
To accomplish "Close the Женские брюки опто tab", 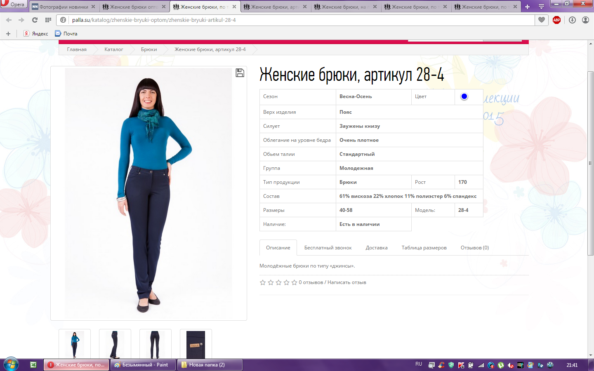I will click(x=164, y=7).
